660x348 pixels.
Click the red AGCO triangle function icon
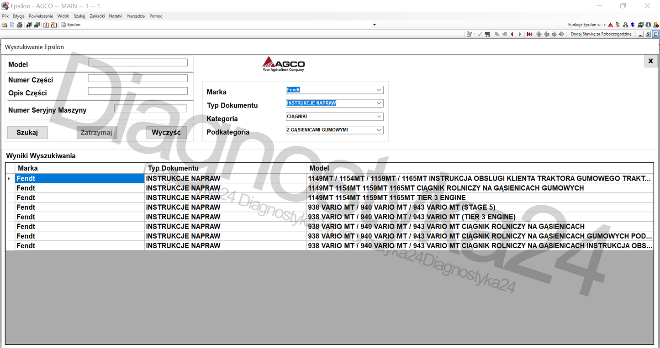(x=611, y=25)
